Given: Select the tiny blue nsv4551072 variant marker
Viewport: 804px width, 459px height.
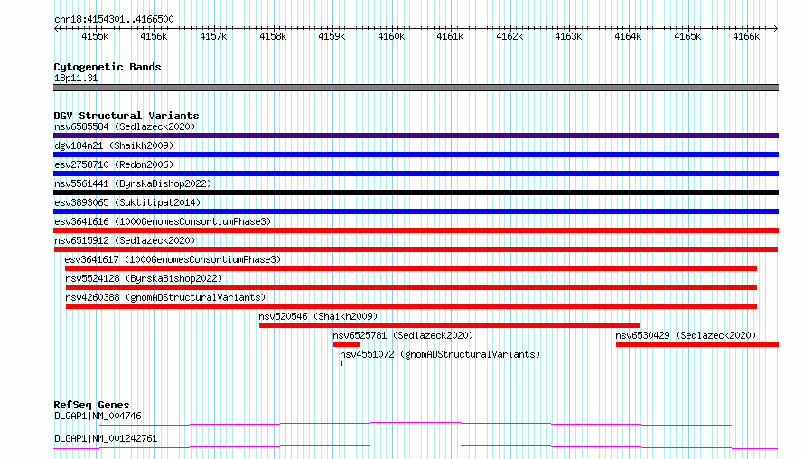Looking at the screenshot, I should pos(341,363).
